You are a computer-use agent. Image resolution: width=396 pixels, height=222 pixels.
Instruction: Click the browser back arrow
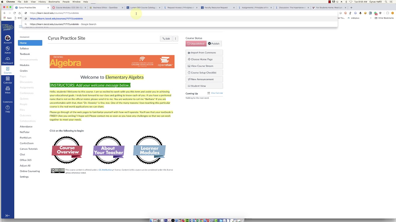4,13
